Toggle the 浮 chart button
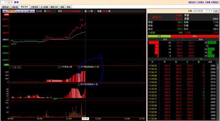The image size is (220, 121). [20, 11]
